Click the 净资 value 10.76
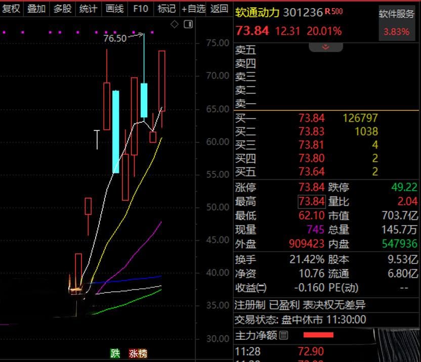Viewport: 421px width, 362px height. pos(312,274)
